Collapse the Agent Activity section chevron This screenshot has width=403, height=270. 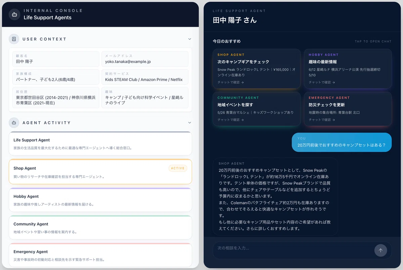(190, 123)
